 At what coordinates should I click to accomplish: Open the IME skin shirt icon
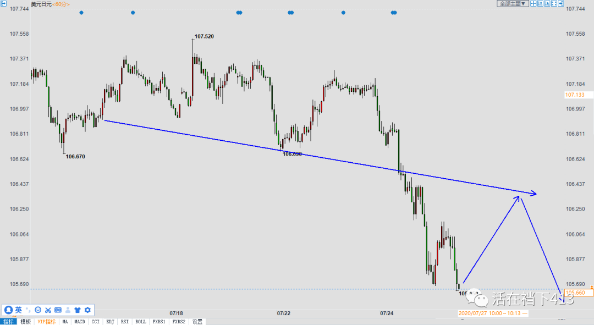coord(77,310)
